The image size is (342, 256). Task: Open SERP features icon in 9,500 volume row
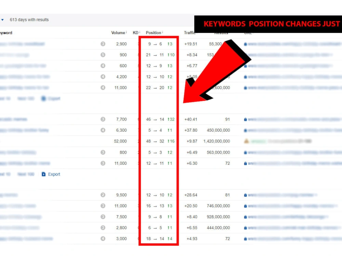coord(103,195)
